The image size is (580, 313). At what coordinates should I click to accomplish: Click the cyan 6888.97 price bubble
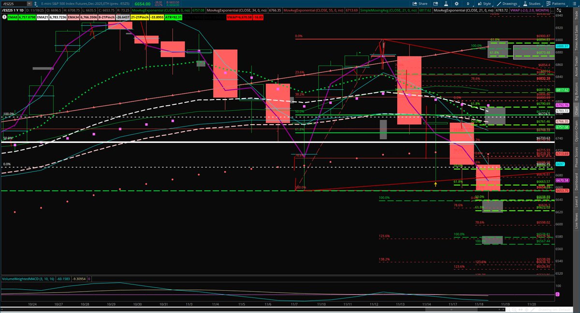(x=563, y=46)
